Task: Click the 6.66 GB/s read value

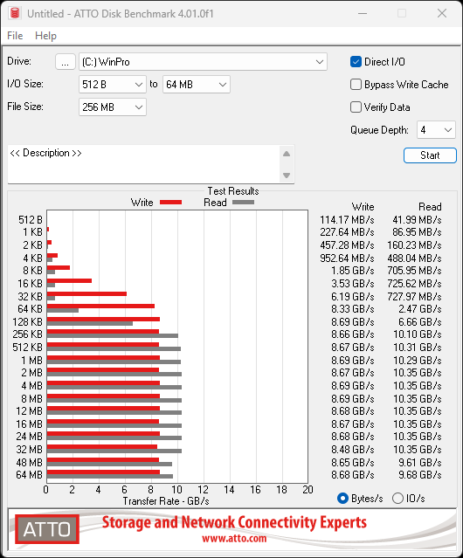Action: click(420, 322)
